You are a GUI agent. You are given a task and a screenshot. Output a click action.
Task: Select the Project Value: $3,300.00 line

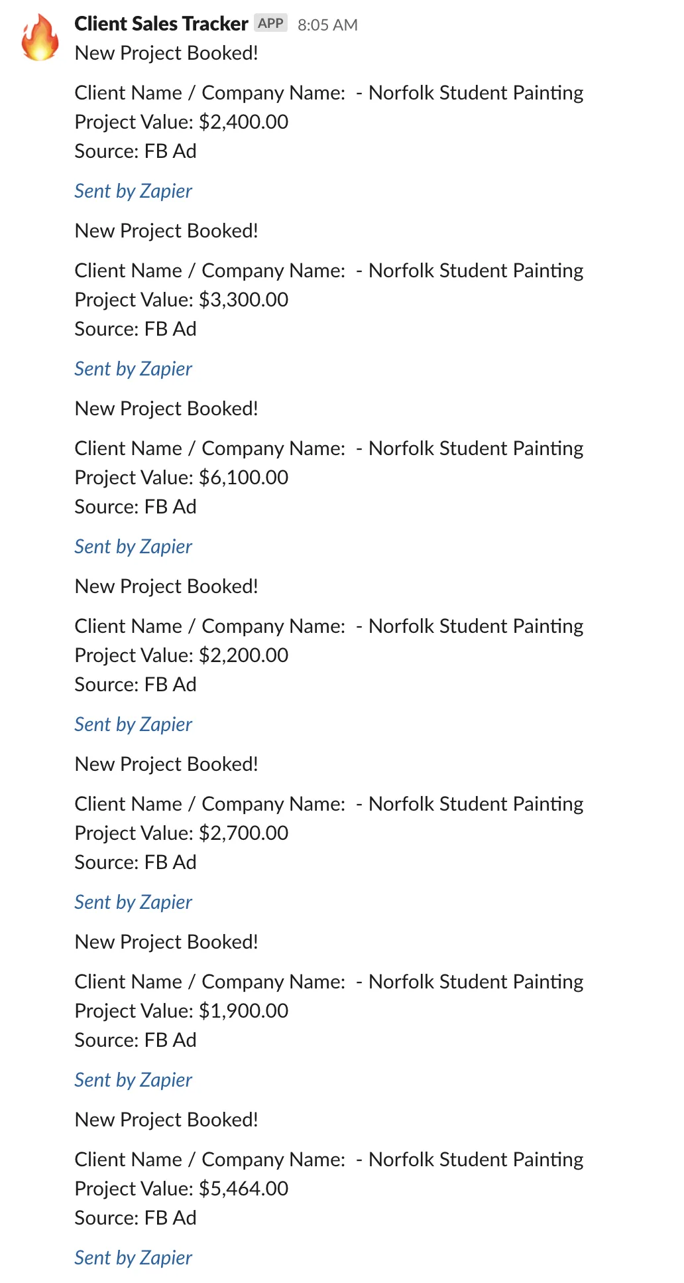(x=182, y=300)
